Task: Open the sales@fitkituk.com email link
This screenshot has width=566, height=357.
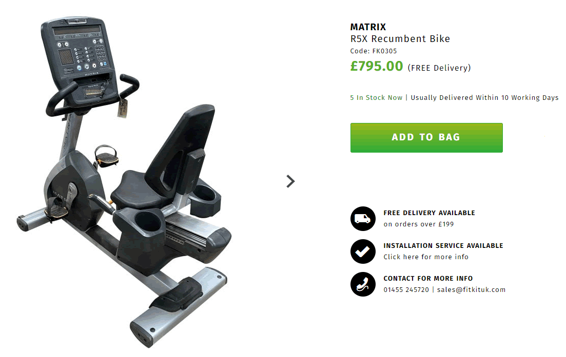Action: [x=471, y=289]
